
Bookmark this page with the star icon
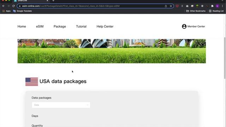(171, 6)
